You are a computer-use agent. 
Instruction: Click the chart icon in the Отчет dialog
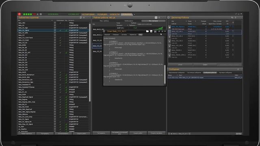155,31
